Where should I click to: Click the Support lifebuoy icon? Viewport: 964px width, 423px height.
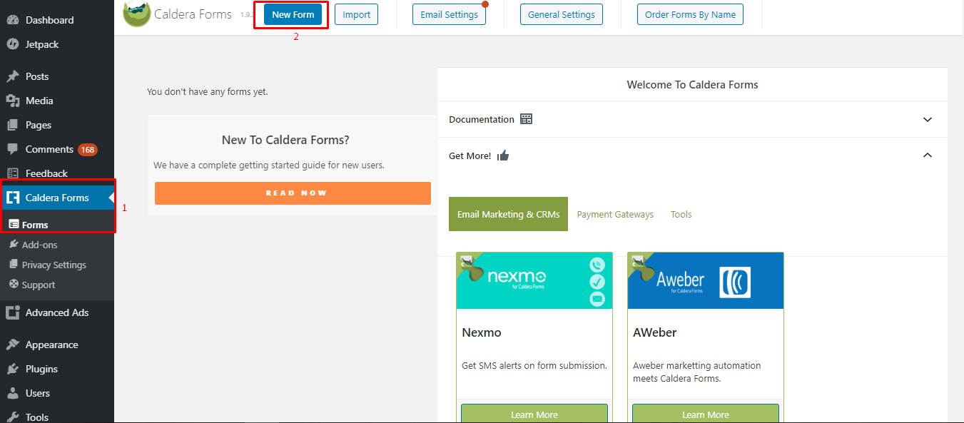[x=14, y=284]
